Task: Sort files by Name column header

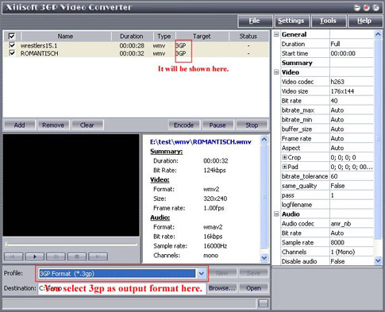Action: coord(66,37)
